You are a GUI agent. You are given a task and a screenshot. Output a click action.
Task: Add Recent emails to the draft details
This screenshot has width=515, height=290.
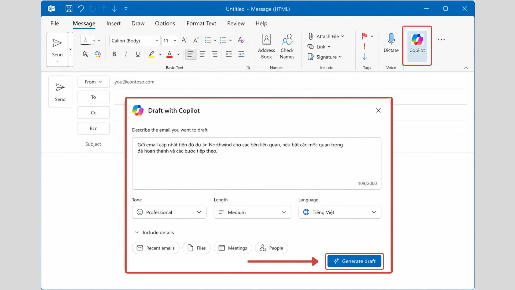point(156,248)
